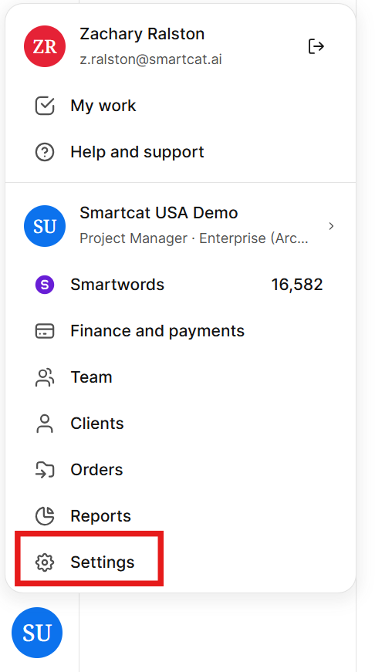Open the Team menu entry
Image resolution: width=392 pixels, height=672 pixels.
[x=181, y=377]
